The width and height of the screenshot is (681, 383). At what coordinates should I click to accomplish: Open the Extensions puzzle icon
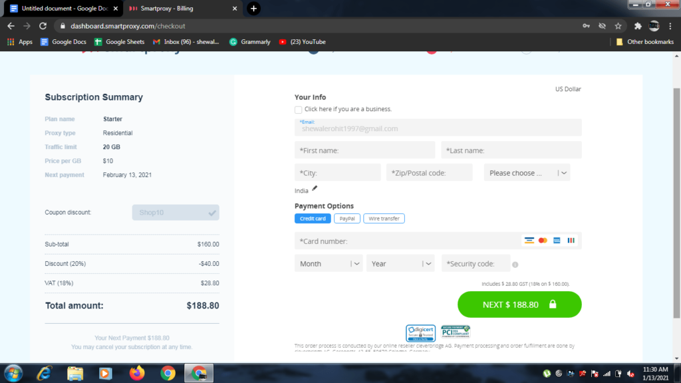(x=638, y=26)
